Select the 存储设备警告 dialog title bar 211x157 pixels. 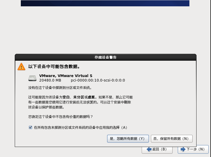(105, 58)
